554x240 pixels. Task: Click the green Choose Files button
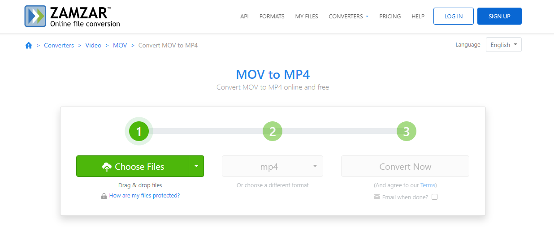(133, 167)
